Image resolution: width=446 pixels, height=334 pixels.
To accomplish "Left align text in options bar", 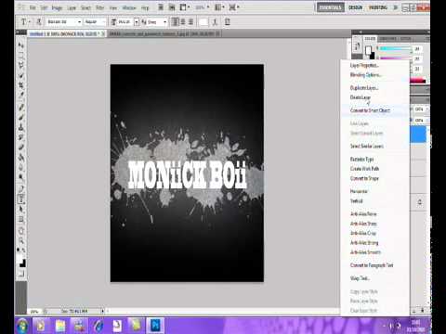I will [x=176, y=21].
